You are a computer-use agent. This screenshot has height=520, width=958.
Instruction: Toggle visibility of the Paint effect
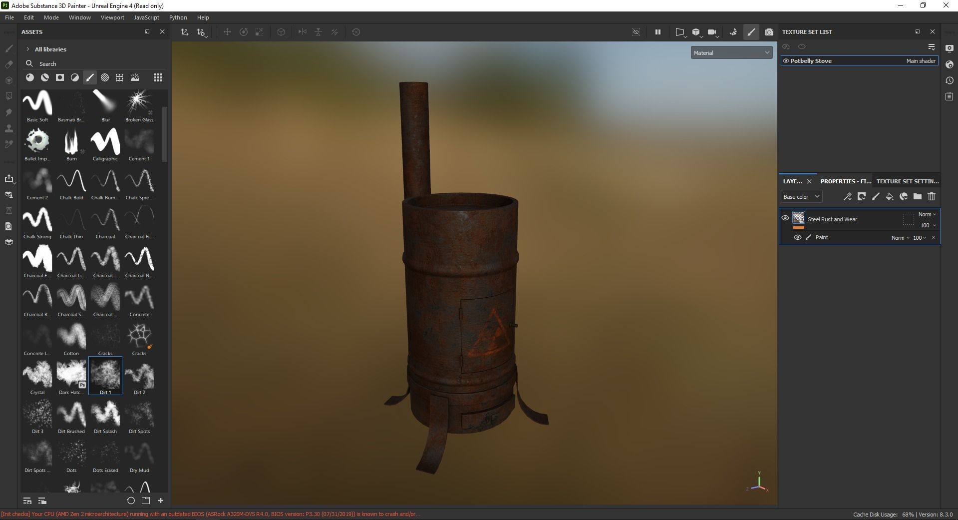(797, 237)
